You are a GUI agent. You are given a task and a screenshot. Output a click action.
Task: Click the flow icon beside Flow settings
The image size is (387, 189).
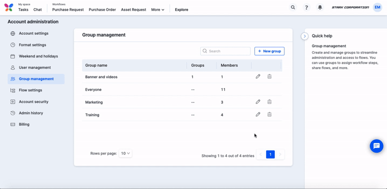point(13,90)
